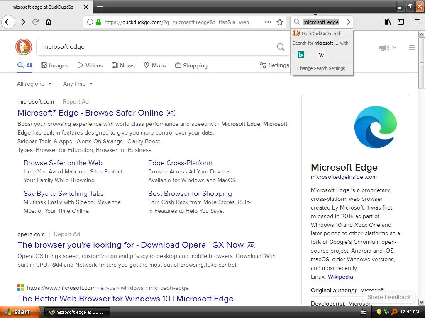Open Best Browser for Shopping link
Screen dimensions: 425x318
[190, 194]
